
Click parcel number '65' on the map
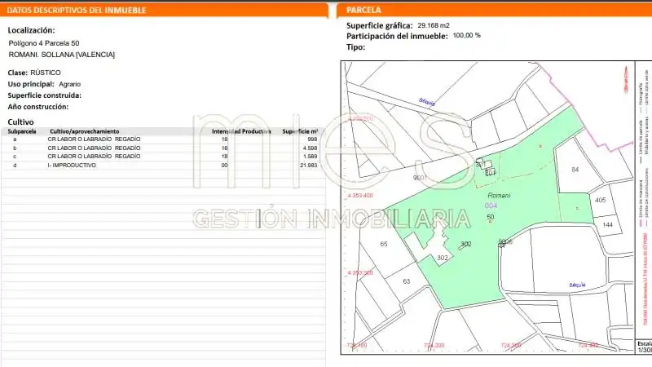tap(383, 244)
